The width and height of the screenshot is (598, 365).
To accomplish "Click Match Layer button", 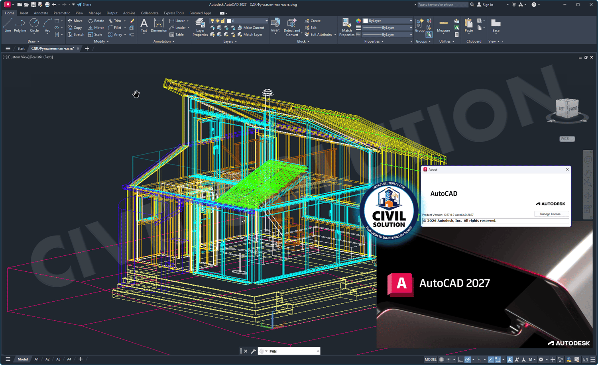I will click(250, 34).
